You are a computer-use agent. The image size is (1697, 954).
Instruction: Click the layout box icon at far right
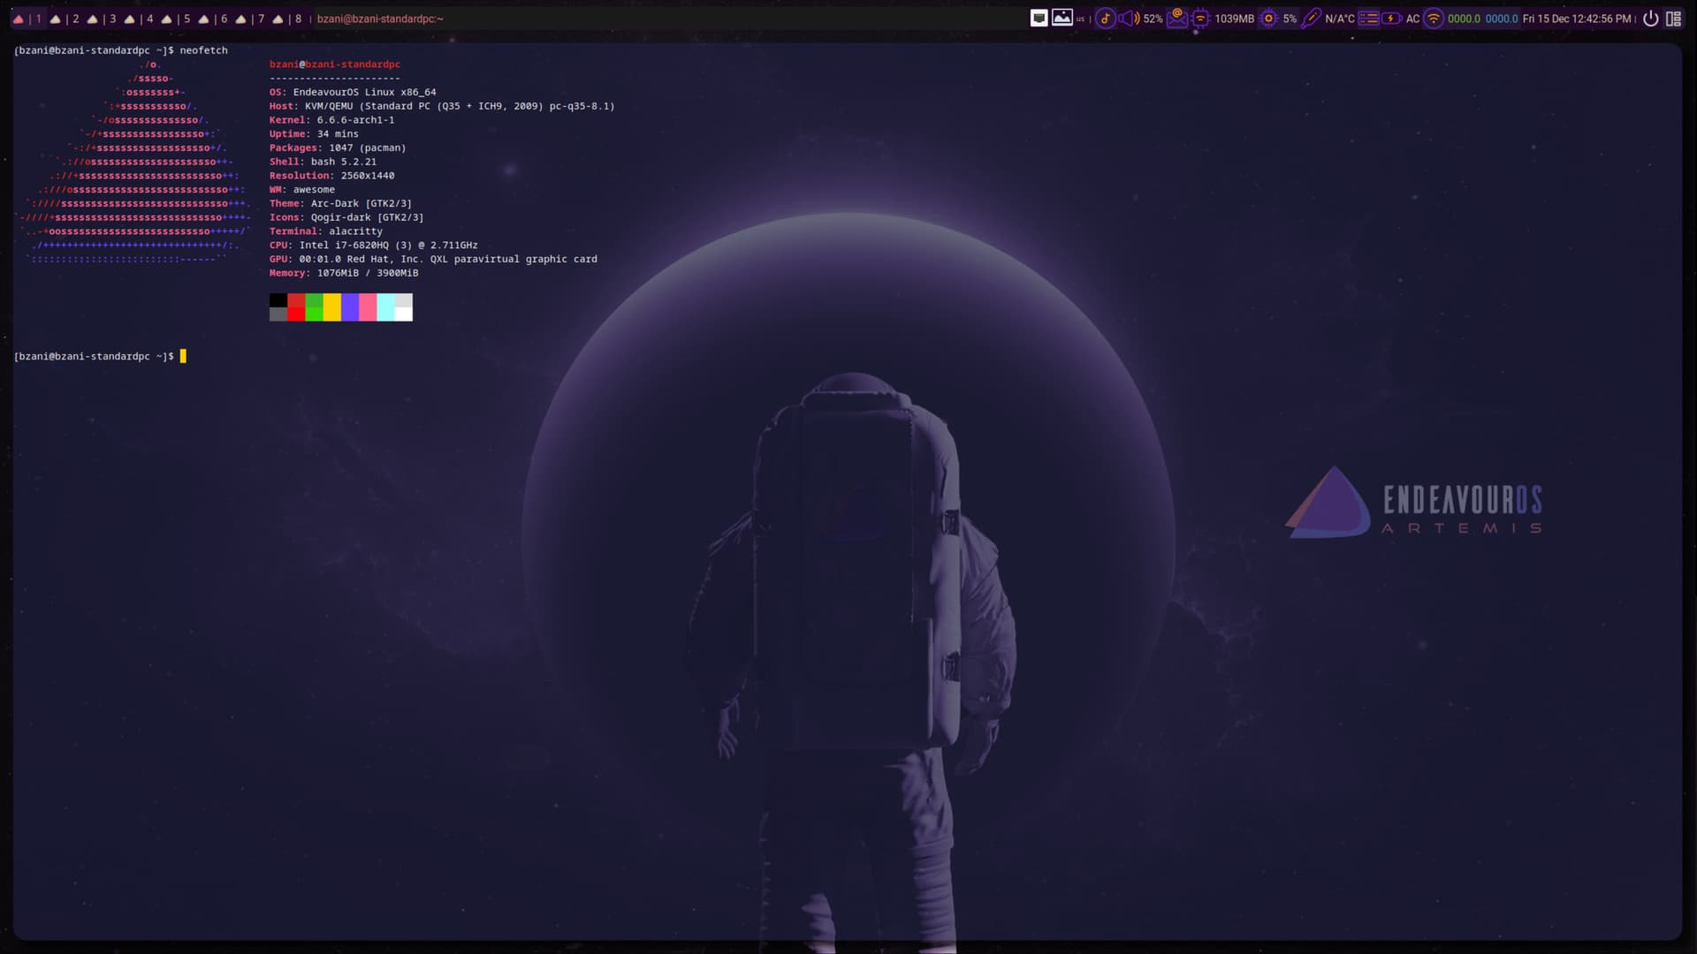[x=1673, y=19]
